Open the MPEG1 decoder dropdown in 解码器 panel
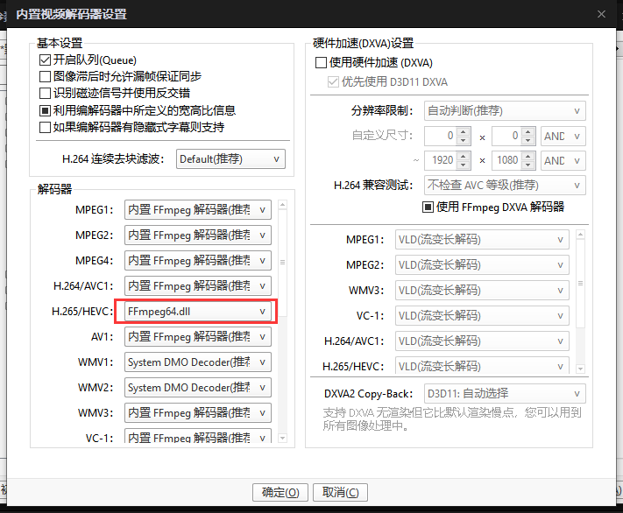Screen dimensions: 623x513 pos(198,209)
